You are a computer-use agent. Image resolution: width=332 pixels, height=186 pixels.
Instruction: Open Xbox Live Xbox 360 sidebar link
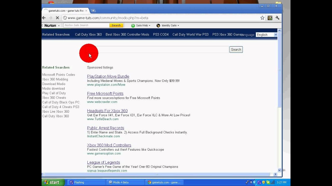tap(56, 112)
